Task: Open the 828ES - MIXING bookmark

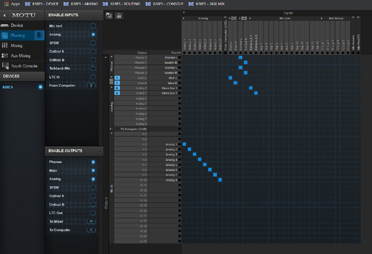Action: click(81, 4)
